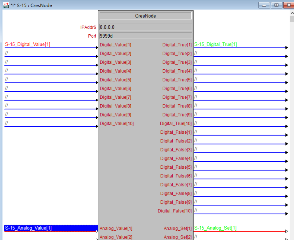
Task: Click the Digital_Value[2] input label
Action: point(116,54)
